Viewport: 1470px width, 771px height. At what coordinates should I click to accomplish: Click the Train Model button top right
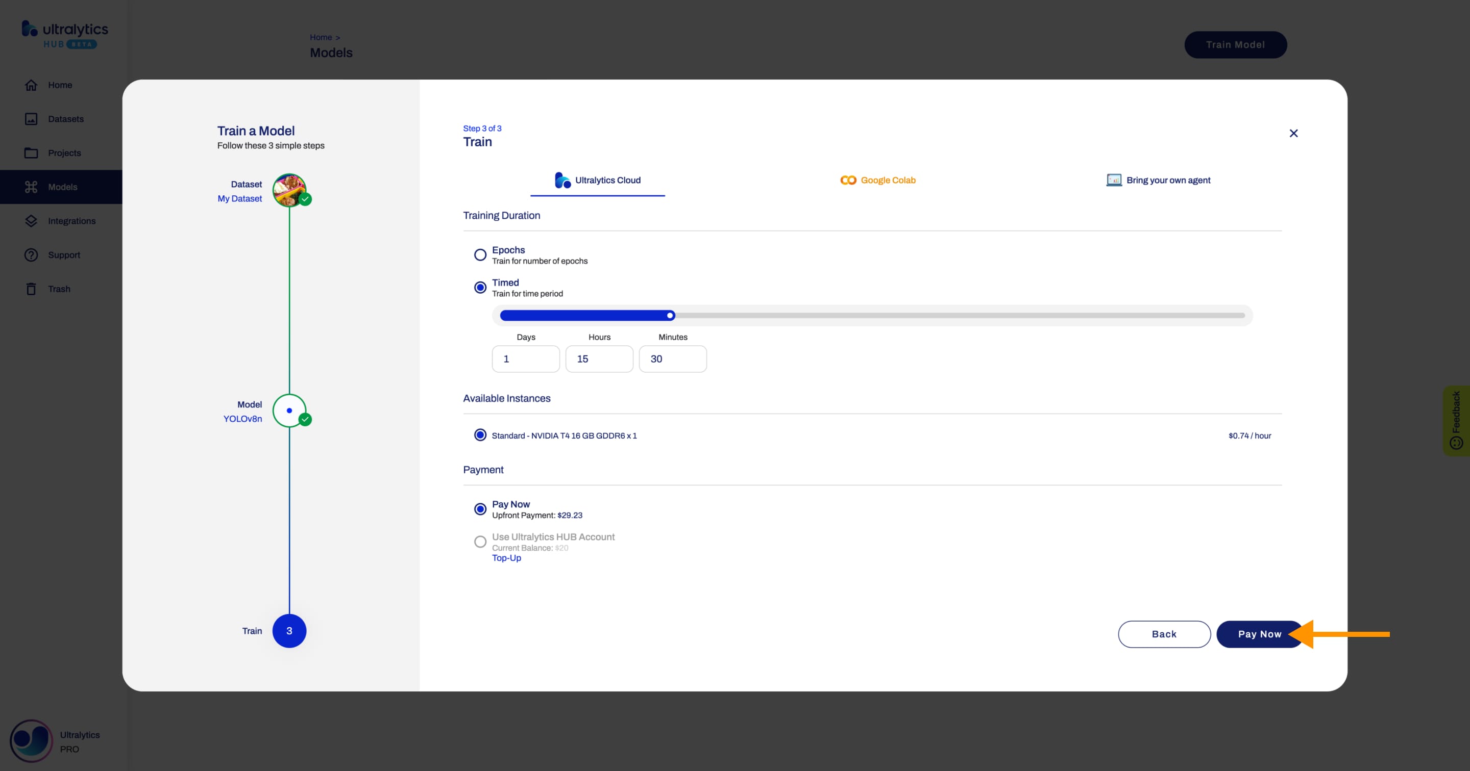click(x=1235, y=44)
